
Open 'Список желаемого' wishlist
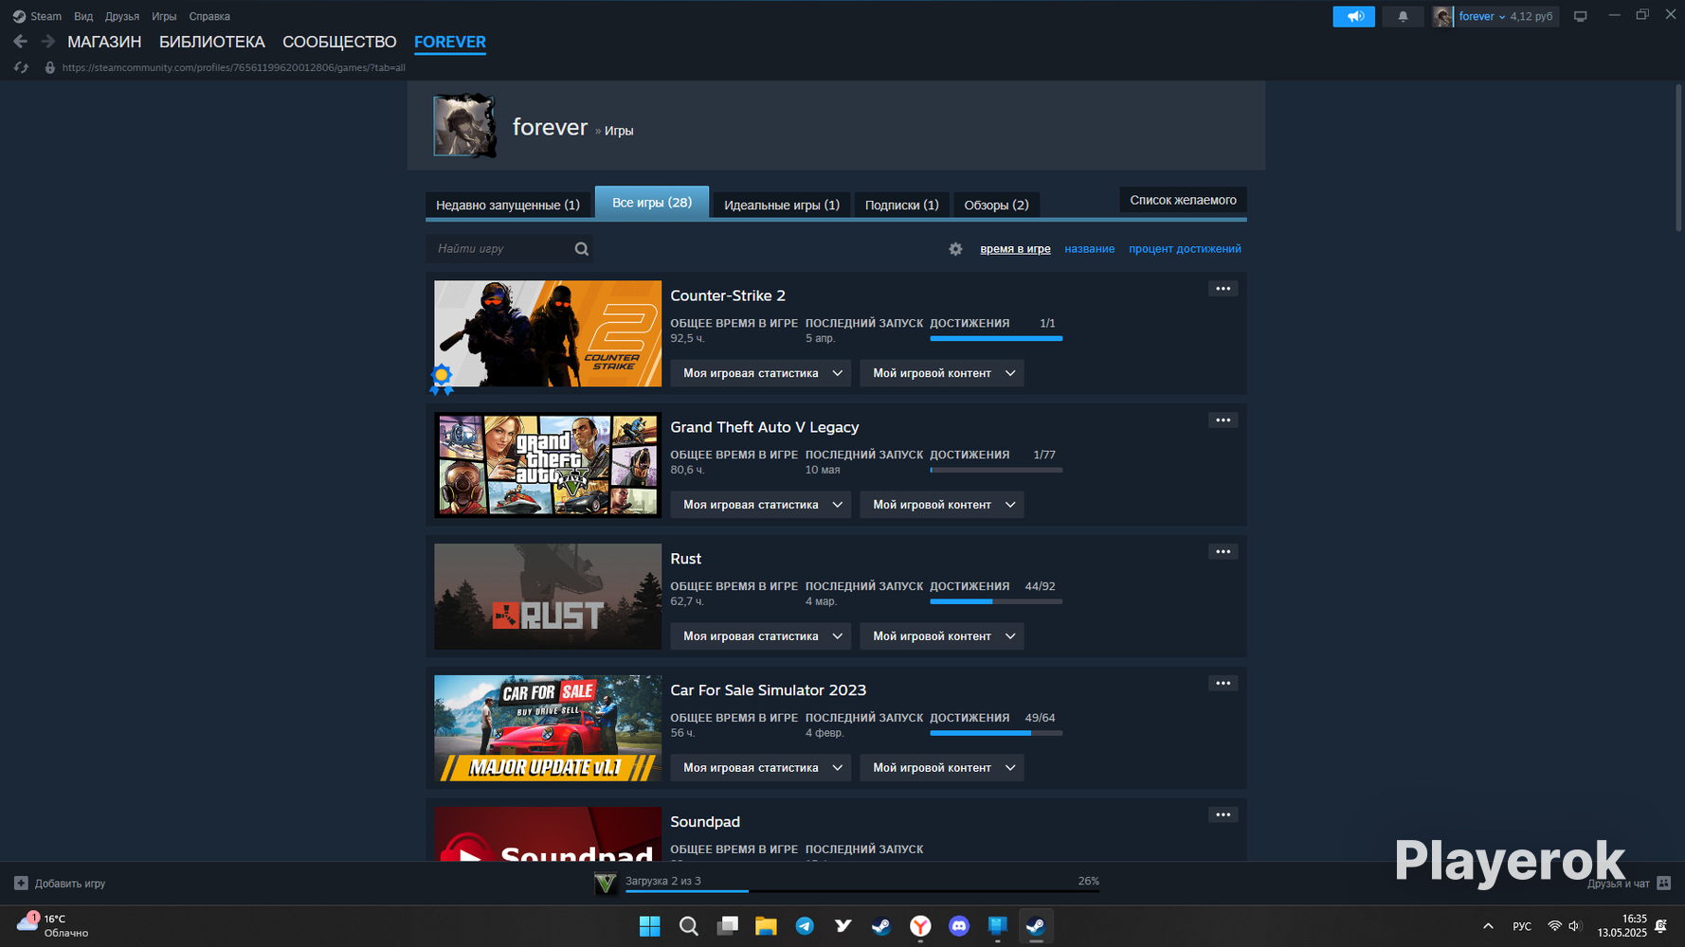click(1183, 200)
